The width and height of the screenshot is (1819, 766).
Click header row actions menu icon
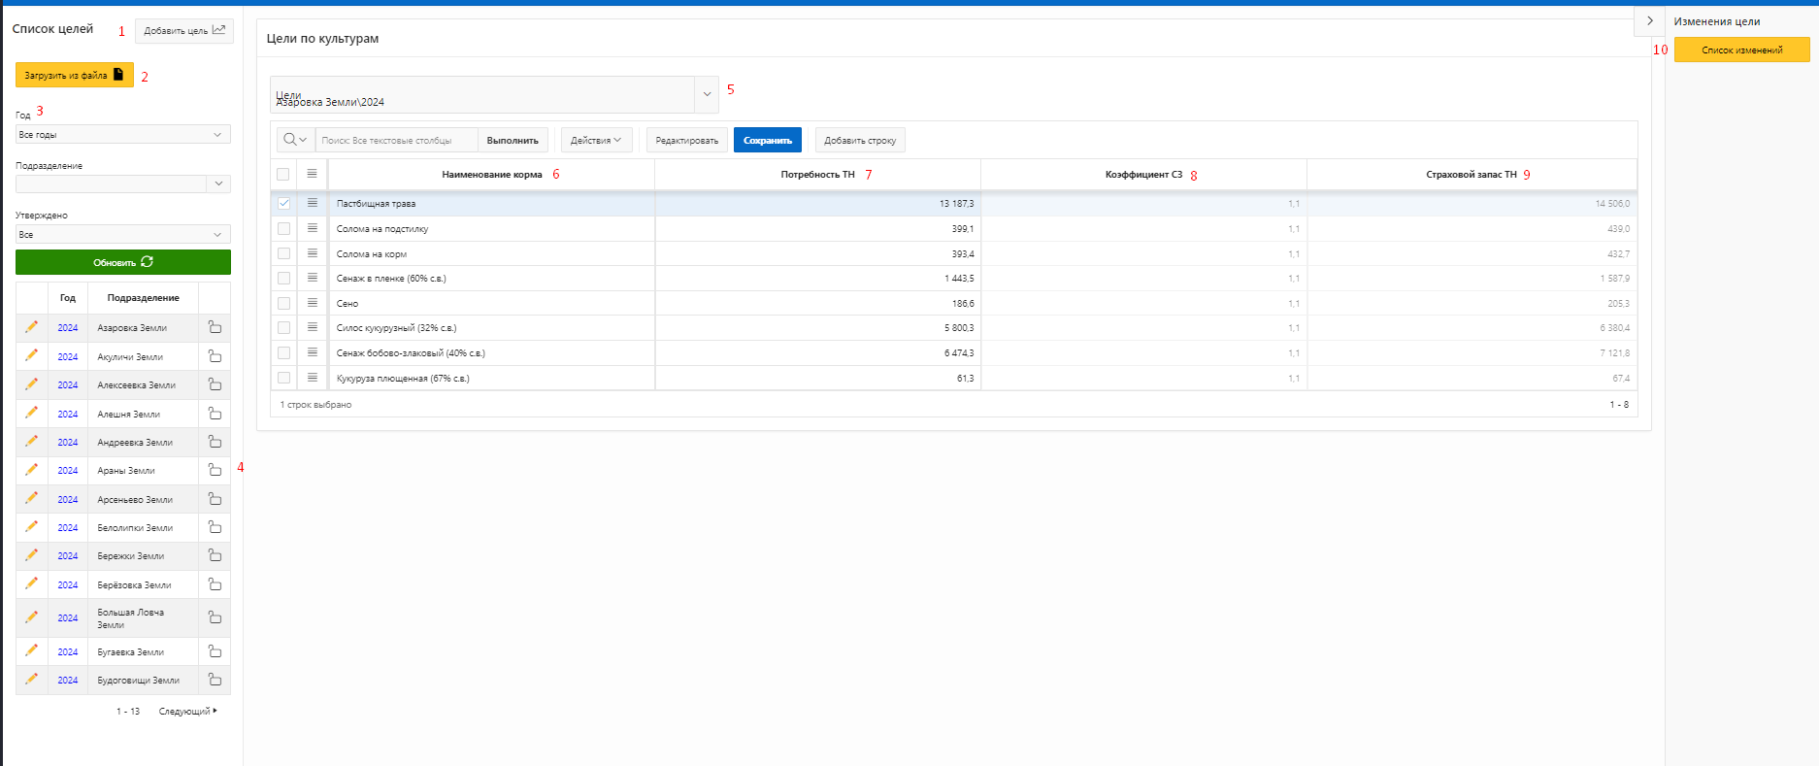click(312, 174)
